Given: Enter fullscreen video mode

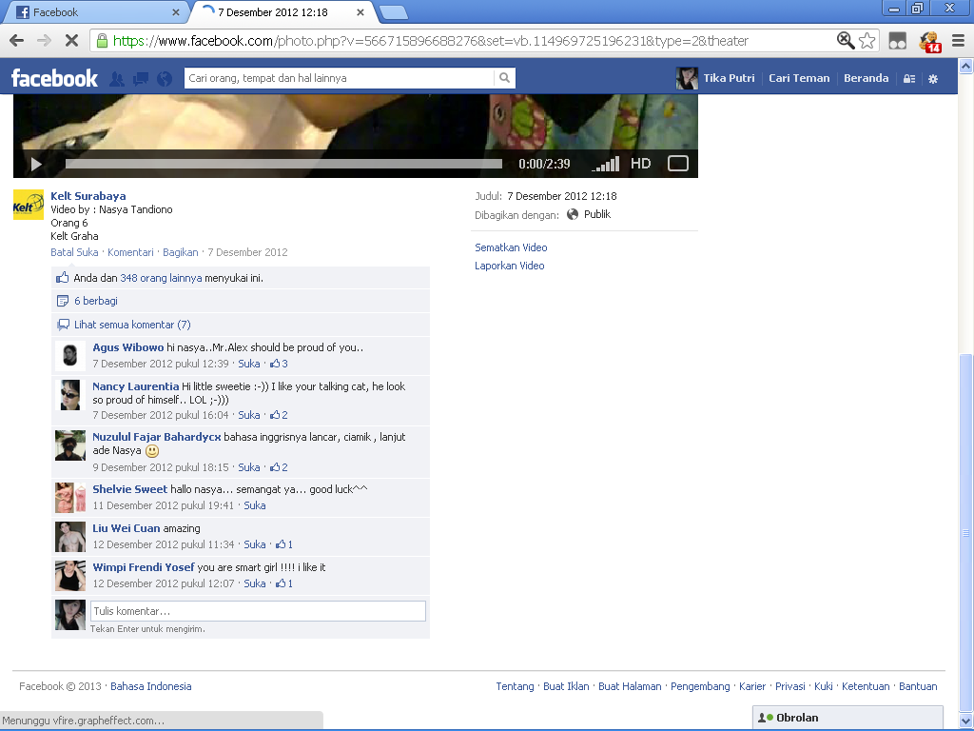Looking at the screenshot, I should tap(677, 164).
